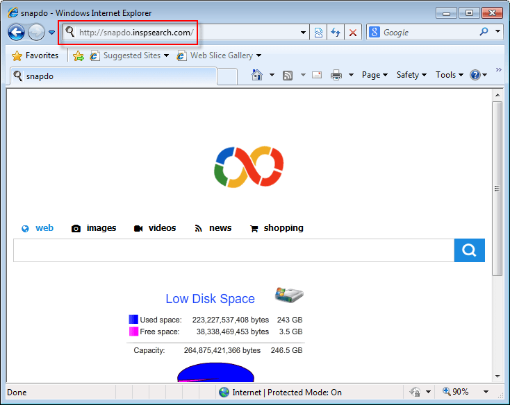
Task: Click the Internet Explorer title bar icon
Action: 13,12
